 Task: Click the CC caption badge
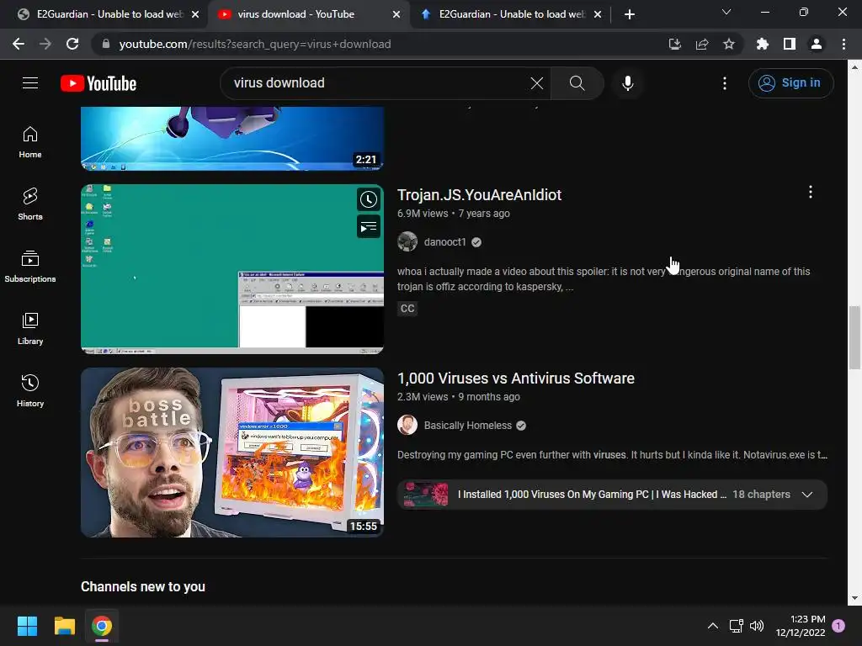point(407,309)
